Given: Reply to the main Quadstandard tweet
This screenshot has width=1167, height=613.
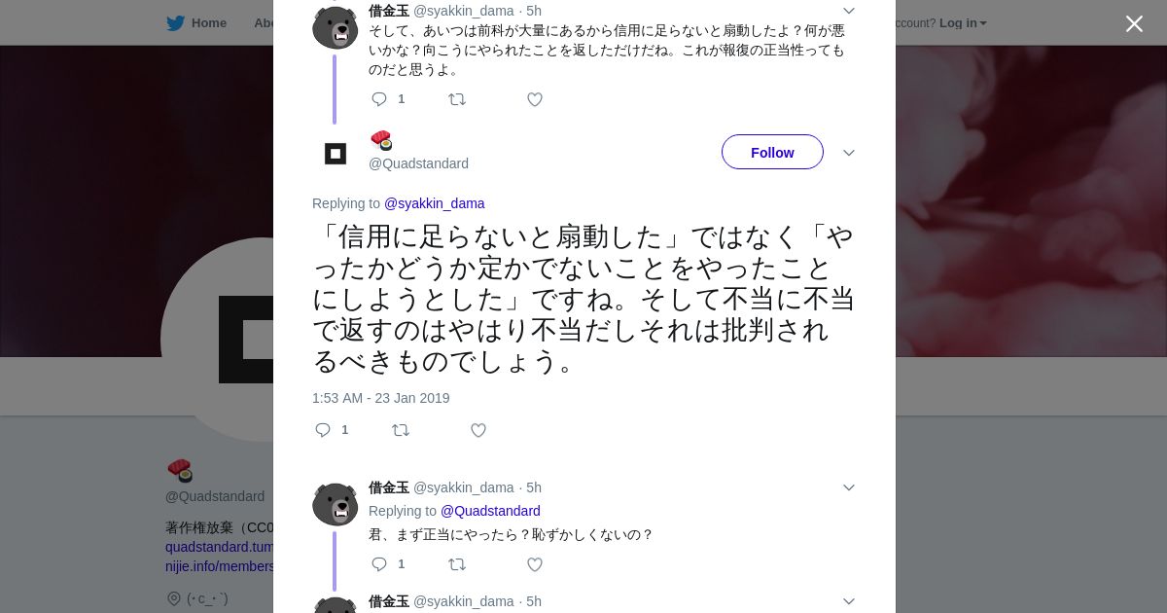Looking at the screenshot, I should pyautogui.click(x=324, y=430).
